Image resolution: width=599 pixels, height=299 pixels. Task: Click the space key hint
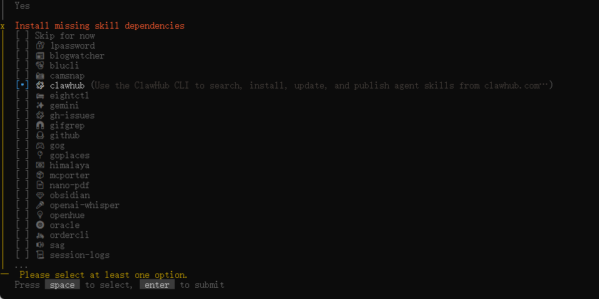(62, 285)
